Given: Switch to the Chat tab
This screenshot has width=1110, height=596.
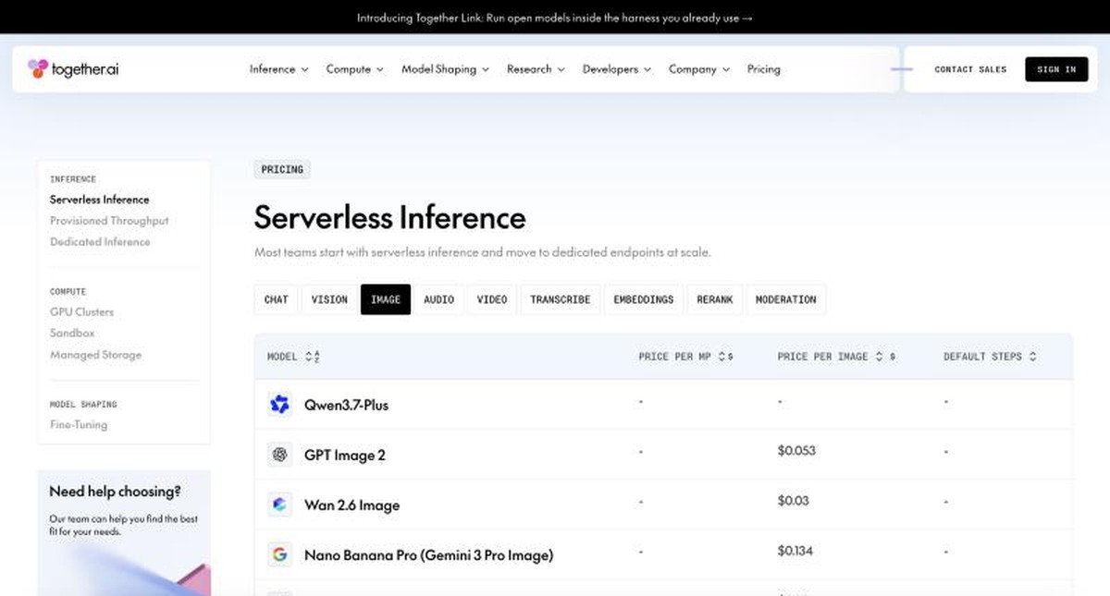Looking at the screenshot, I should [276, 299].
